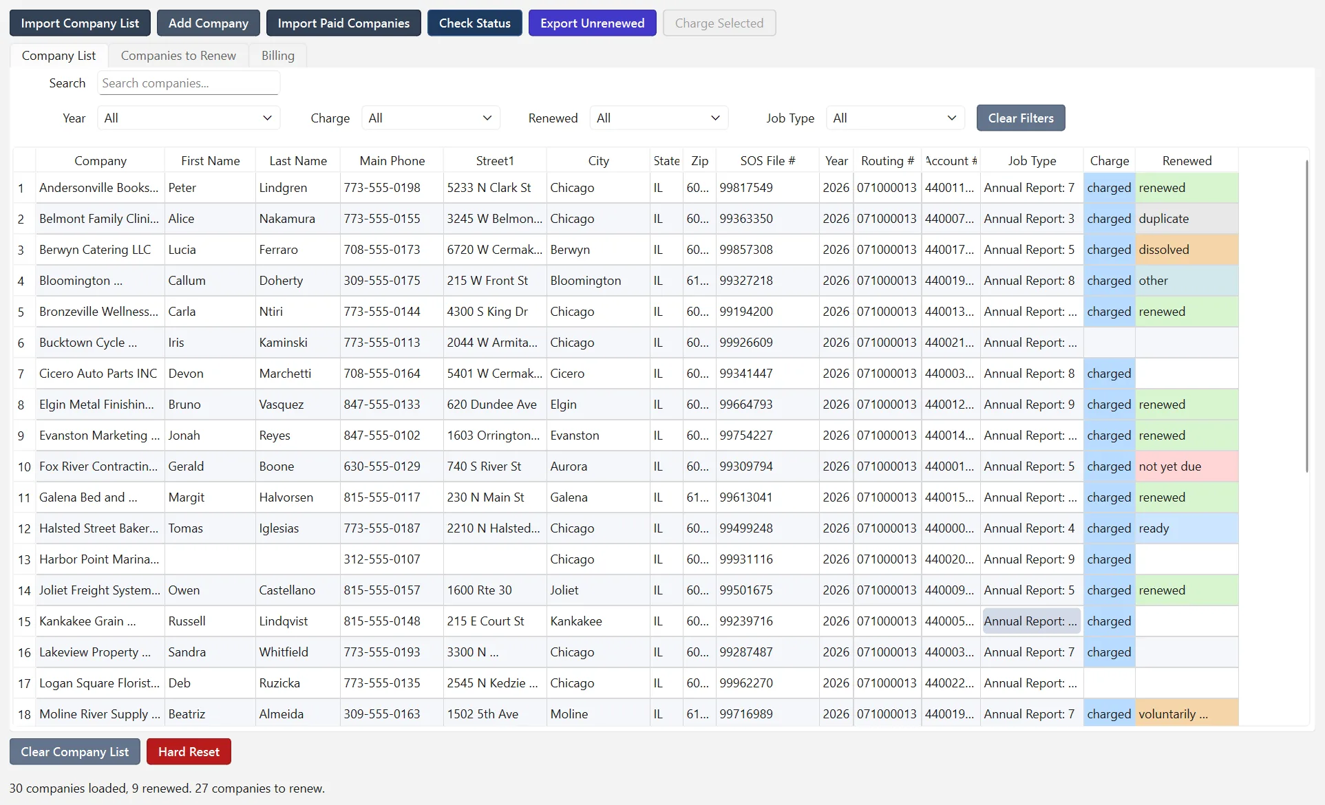Open the Charge filter dropdown
This screenshot has width=1325, height=805.
pyautogui.click(x=431, y=118)
